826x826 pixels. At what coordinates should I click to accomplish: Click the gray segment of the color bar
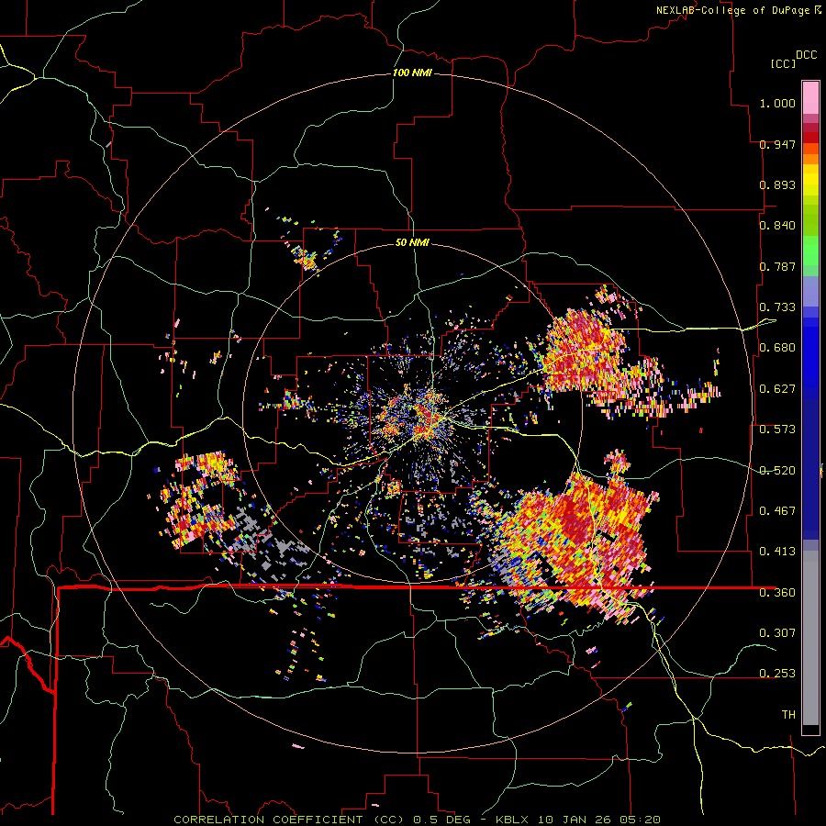810,638
